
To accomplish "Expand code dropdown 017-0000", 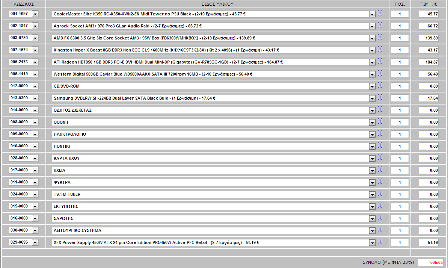I will (x=35, y=171).
